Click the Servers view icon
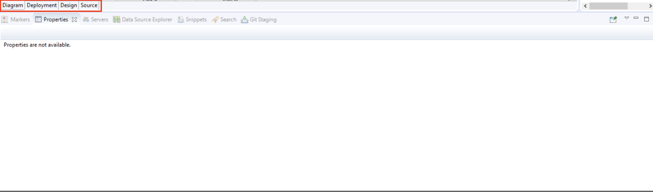This screenshot has width=653, height=192. coord(86,20)
